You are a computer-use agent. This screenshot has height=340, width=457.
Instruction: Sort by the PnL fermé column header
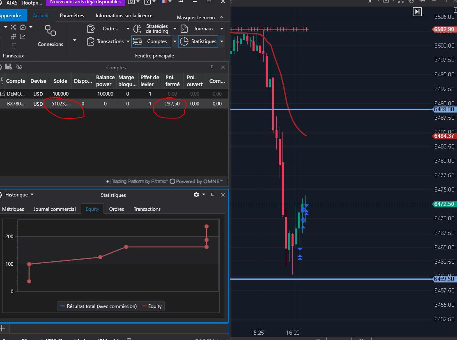pos(172,81)
